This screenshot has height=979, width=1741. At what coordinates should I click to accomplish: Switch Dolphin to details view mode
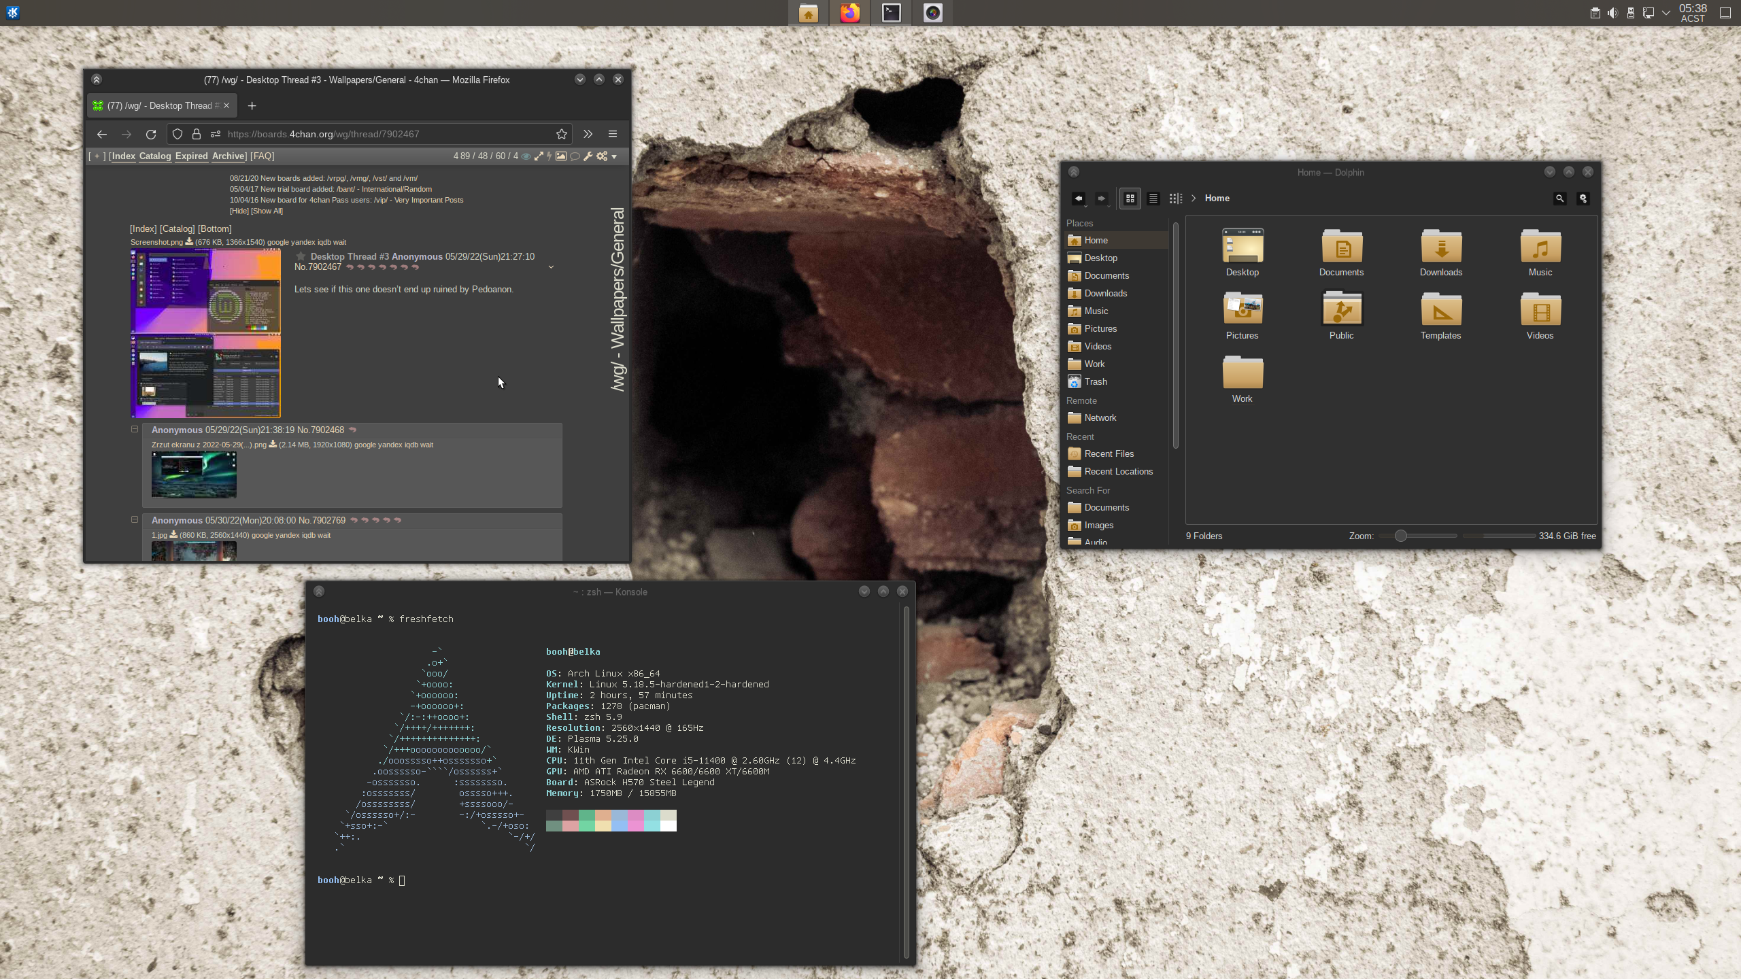1176,199
